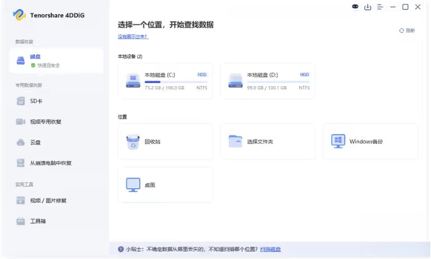431x259 pixels.
Task: Select local disk (D:) drive
Action: point(267,81)
